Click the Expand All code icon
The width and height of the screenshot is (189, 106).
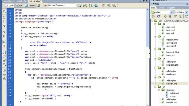(4, 26)
